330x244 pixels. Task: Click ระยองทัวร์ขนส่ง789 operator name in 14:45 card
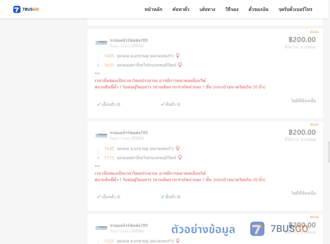[x=129, y=133]
